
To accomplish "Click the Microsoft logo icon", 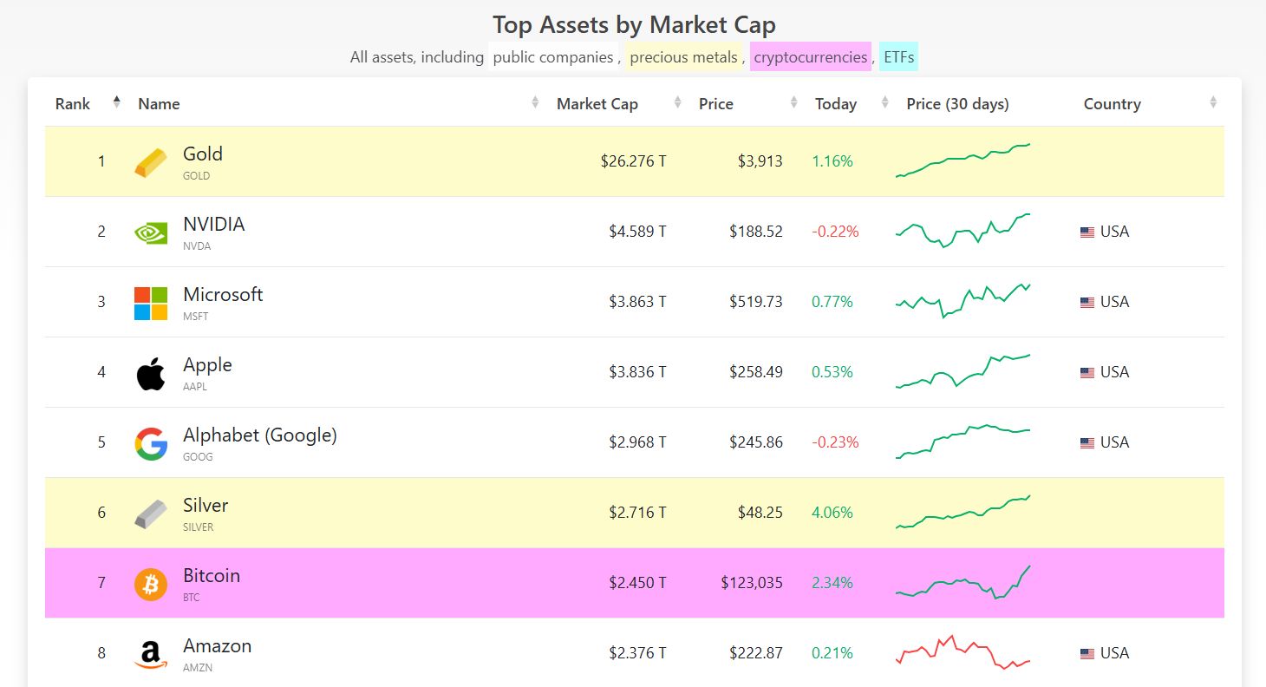I will (x=151, y=303).
